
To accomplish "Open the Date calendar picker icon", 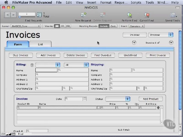I will pyautogui.click(x=85, y=99).
